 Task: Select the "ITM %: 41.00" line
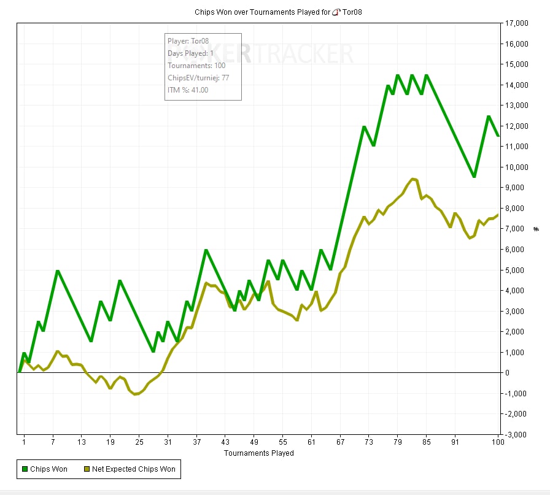click(188, 90)
